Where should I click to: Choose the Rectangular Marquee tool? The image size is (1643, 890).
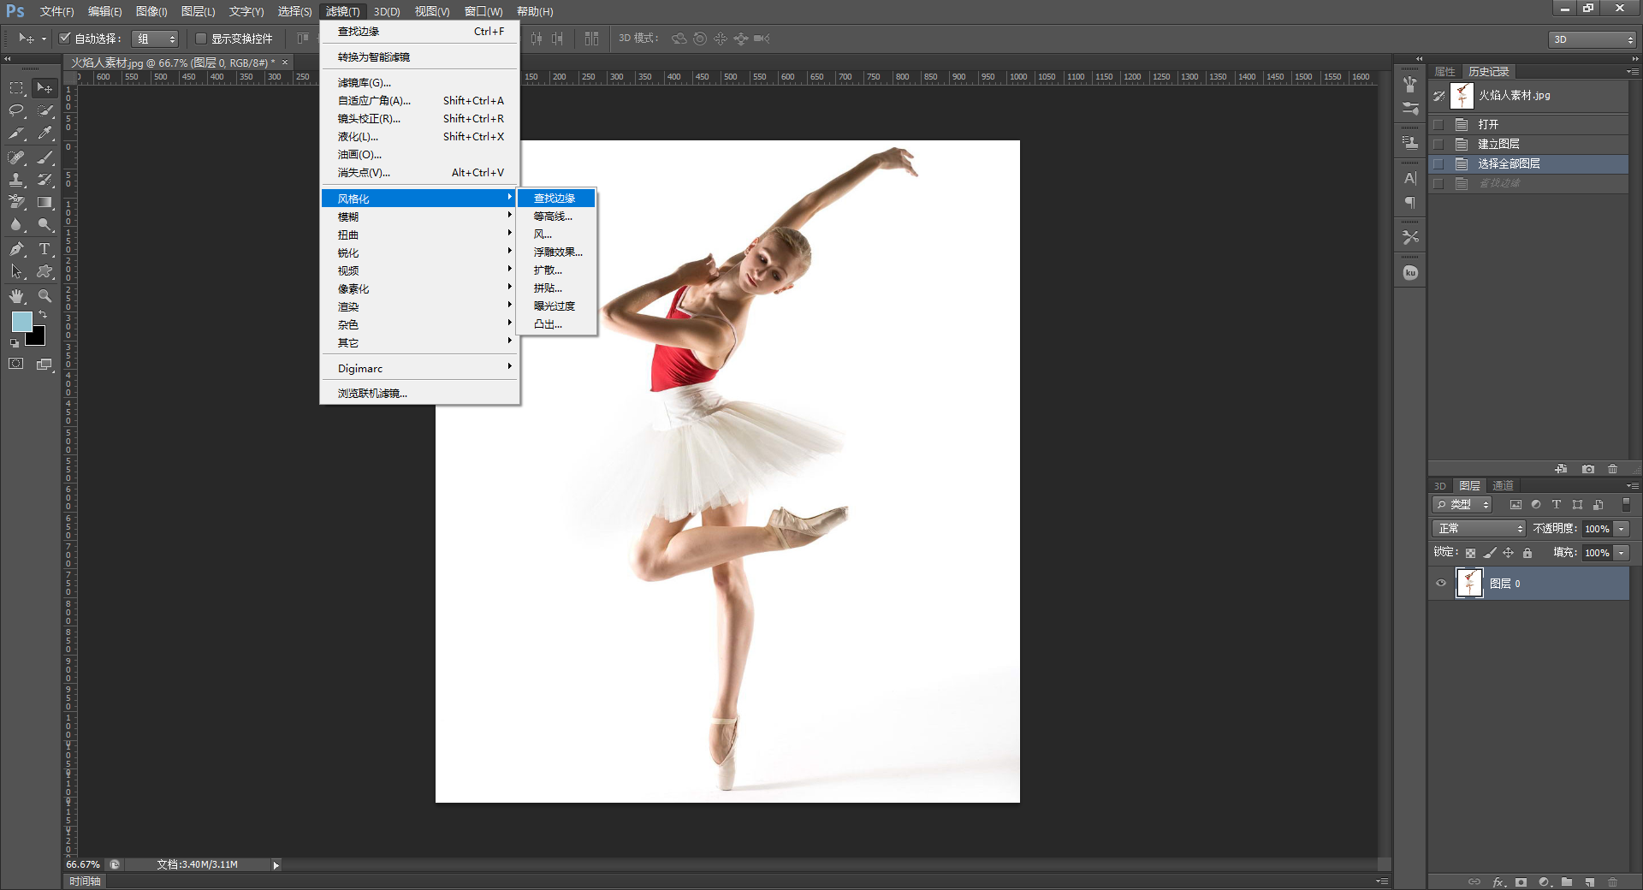[16, 87]
